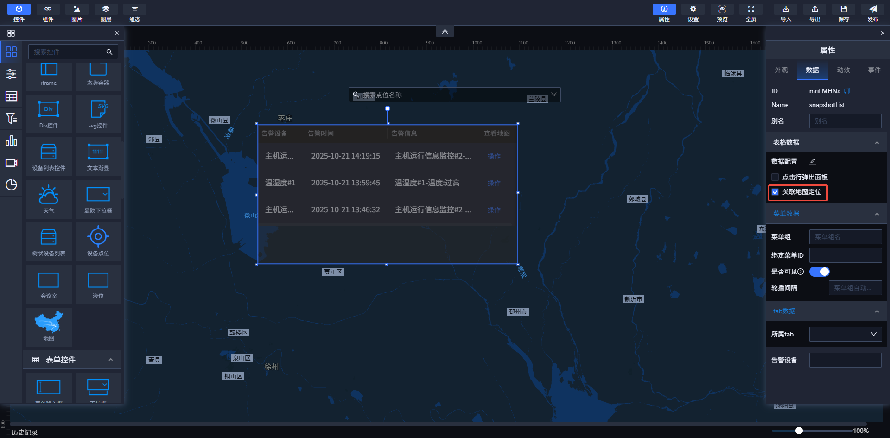Select the bar chart category icon
Screen dimensions: 890x438
(11, 140)
